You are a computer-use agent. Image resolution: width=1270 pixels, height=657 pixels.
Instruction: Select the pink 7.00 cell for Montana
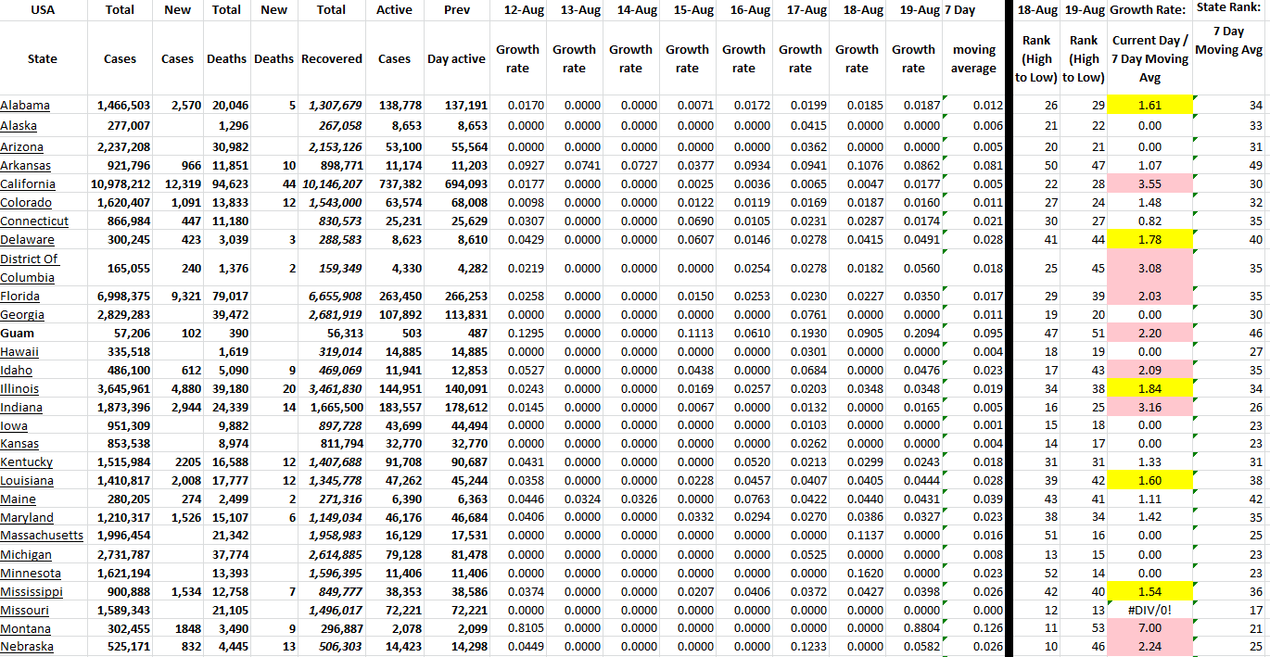pos(1149,628)
